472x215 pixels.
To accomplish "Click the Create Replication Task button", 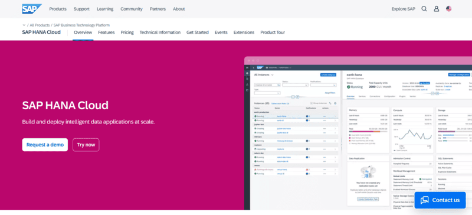I will (368, 199).
